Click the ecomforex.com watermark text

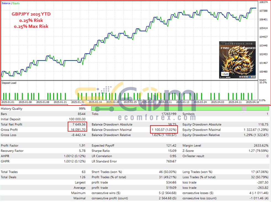click(x=157, y=118)
